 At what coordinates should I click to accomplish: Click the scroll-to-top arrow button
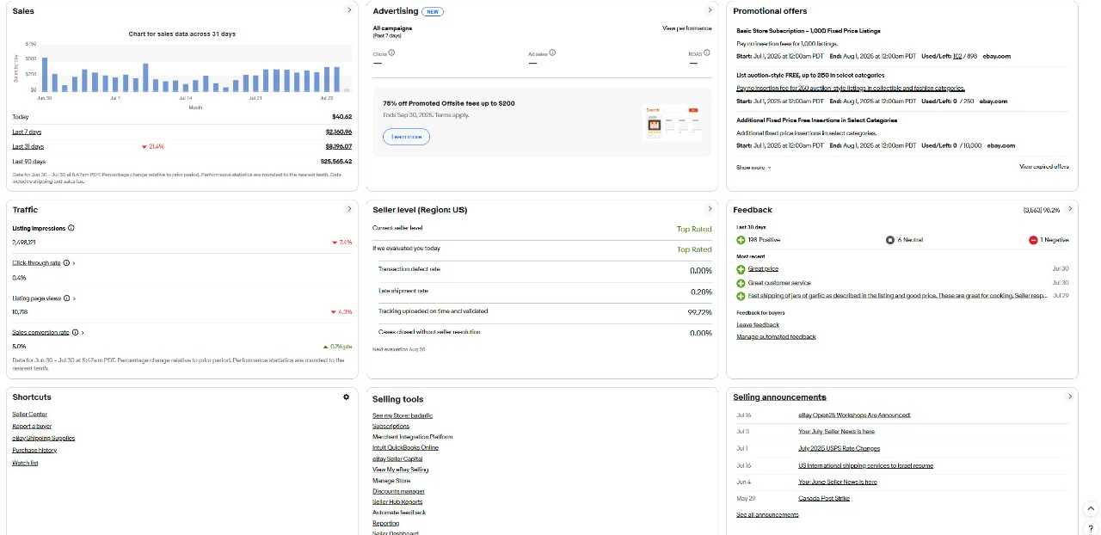(x=1090, y=508)
